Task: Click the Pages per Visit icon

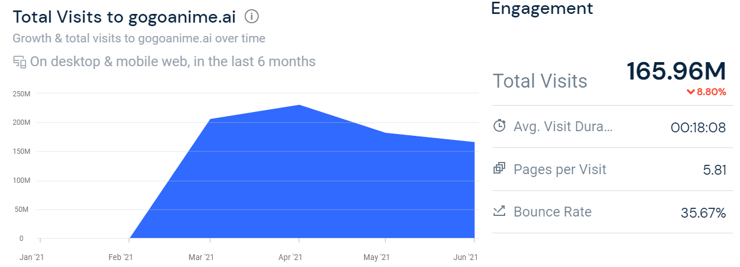Action: [499, 169]
